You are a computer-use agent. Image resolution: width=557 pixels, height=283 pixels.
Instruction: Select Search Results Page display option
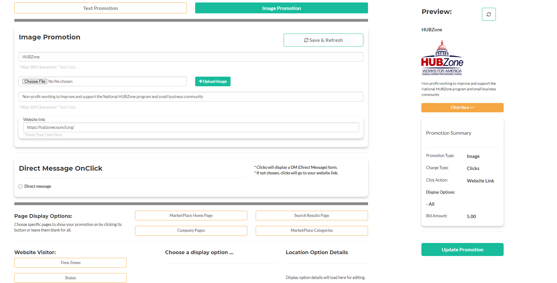click(x=312, y=215)
